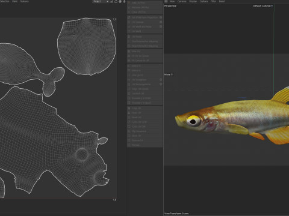The image size is (289, 216).
Task: Click the Copy UV command
Action: pyautogui.click(x=144, y=108)
